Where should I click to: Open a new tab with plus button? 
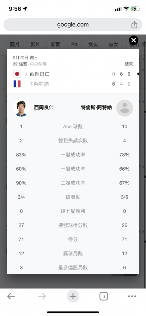pos(73,296)
